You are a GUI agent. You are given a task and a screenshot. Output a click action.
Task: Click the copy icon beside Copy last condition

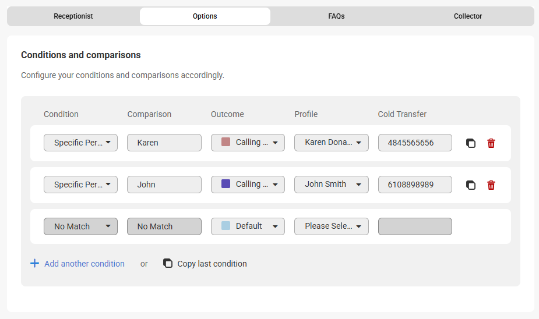pos(168,264)
